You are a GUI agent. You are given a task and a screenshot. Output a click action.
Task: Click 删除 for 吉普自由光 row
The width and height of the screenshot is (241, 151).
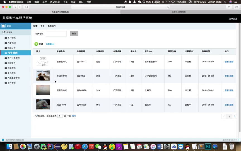(231, 90)
